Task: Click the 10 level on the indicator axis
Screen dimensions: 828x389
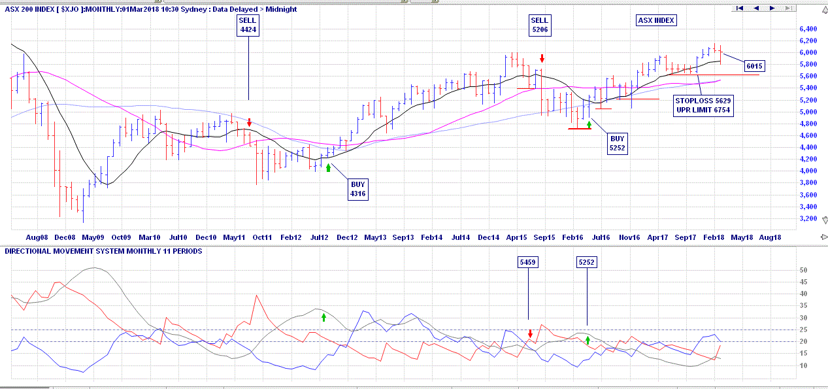Action: click(x=803, y=365)
